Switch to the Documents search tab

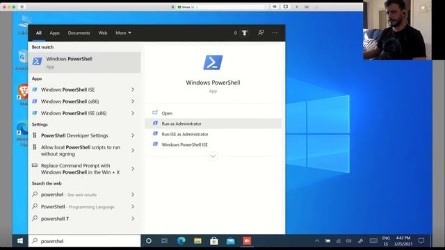[x=79, y=33]
